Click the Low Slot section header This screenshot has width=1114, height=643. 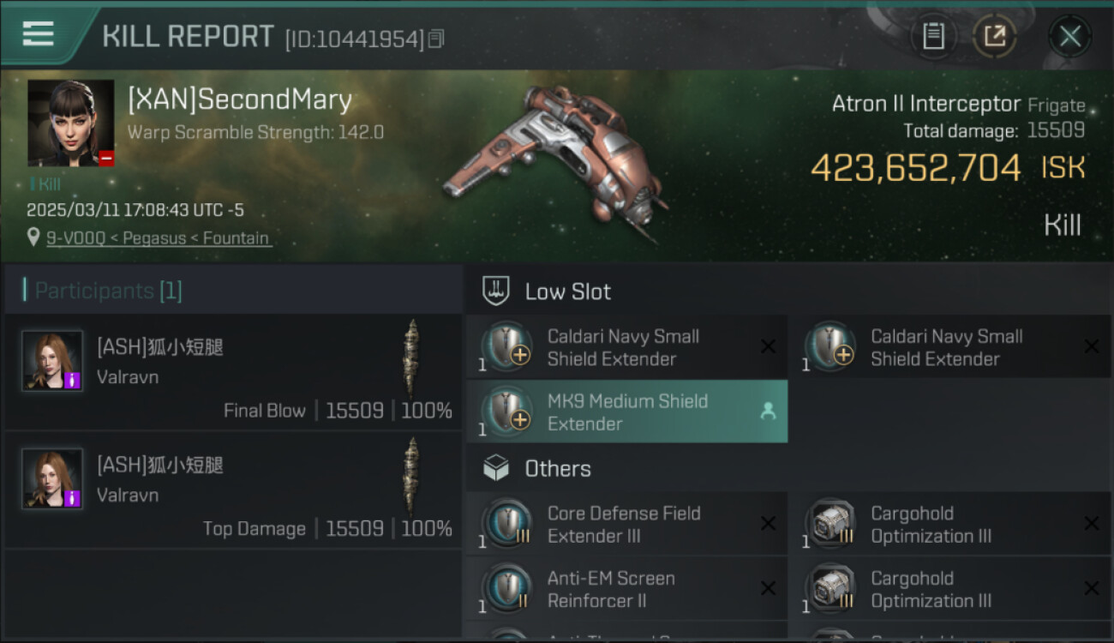pyautogui.click(x=567, y=291)
